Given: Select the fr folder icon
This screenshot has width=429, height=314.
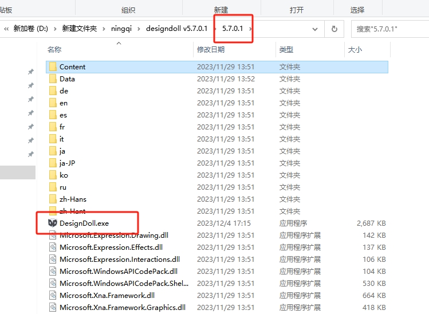Looking at the screenshot, I should click(53, 127).
